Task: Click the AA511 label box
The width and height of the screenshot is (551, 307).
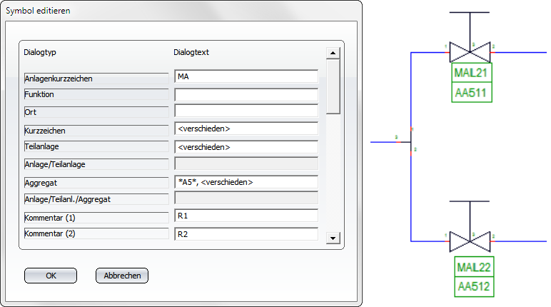Action: coord(472,93)
